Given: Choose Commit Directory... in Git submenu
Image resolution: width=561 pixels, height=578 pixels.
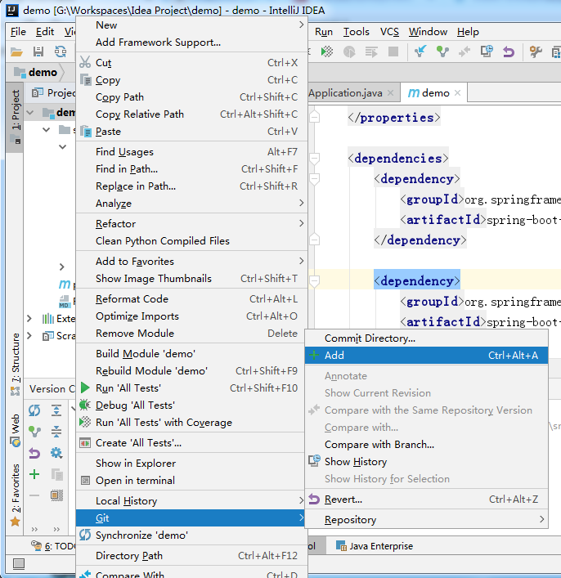Looking at the screenshot, I should click(426, 338).
